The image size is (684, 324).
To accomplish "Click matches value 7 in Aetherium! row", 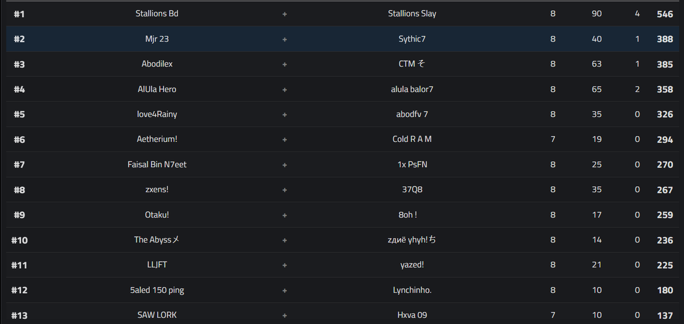I will point(553,140).
